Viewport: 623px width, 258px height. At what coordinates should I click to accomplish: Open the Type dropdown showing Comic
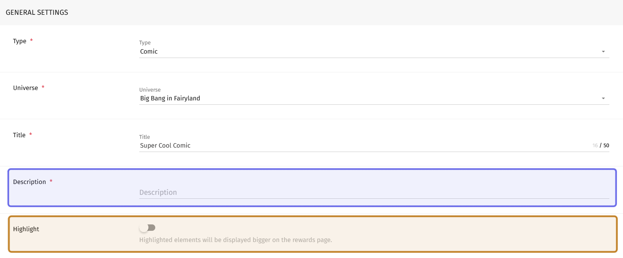point(374,52)
